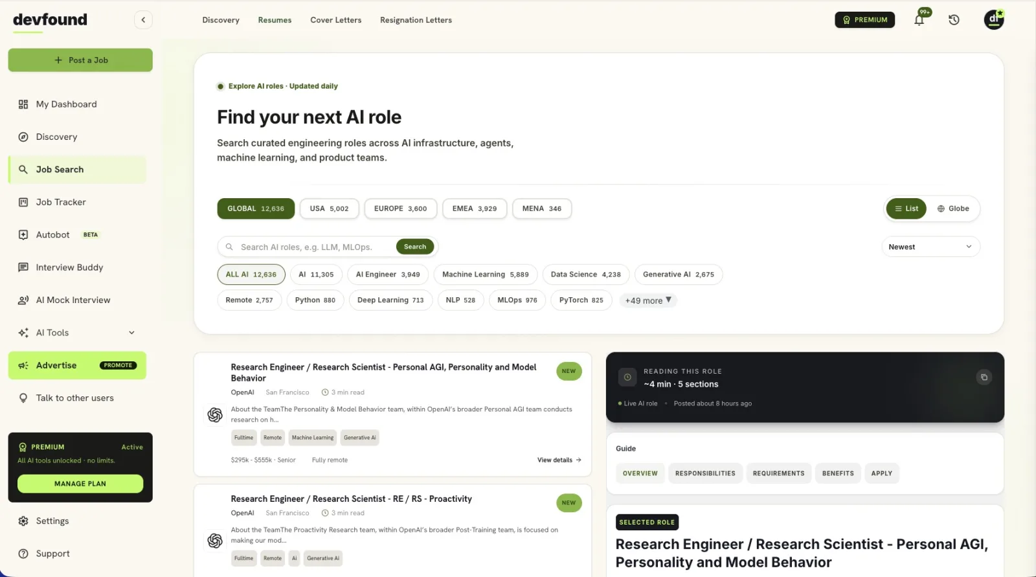
Task: Click the clock icon in reading panel
Action: point(627,377)
